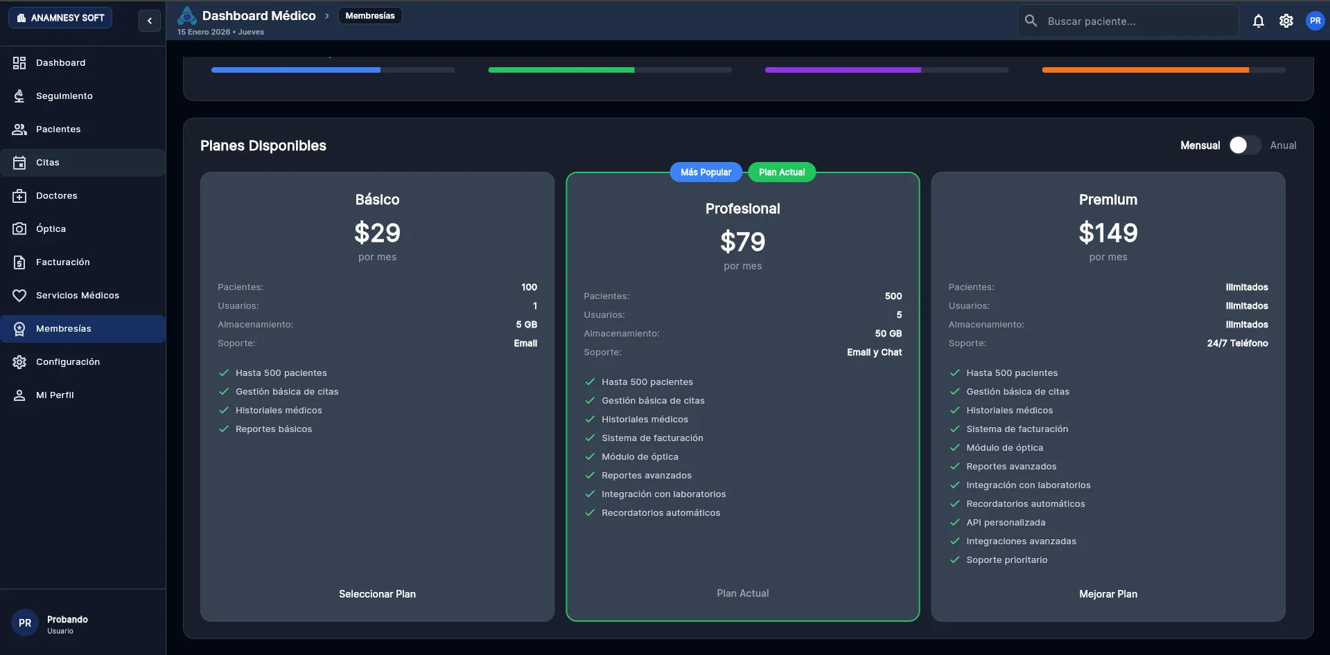
Task: Click the Óptica camera icon
Action: pos(19,229)
